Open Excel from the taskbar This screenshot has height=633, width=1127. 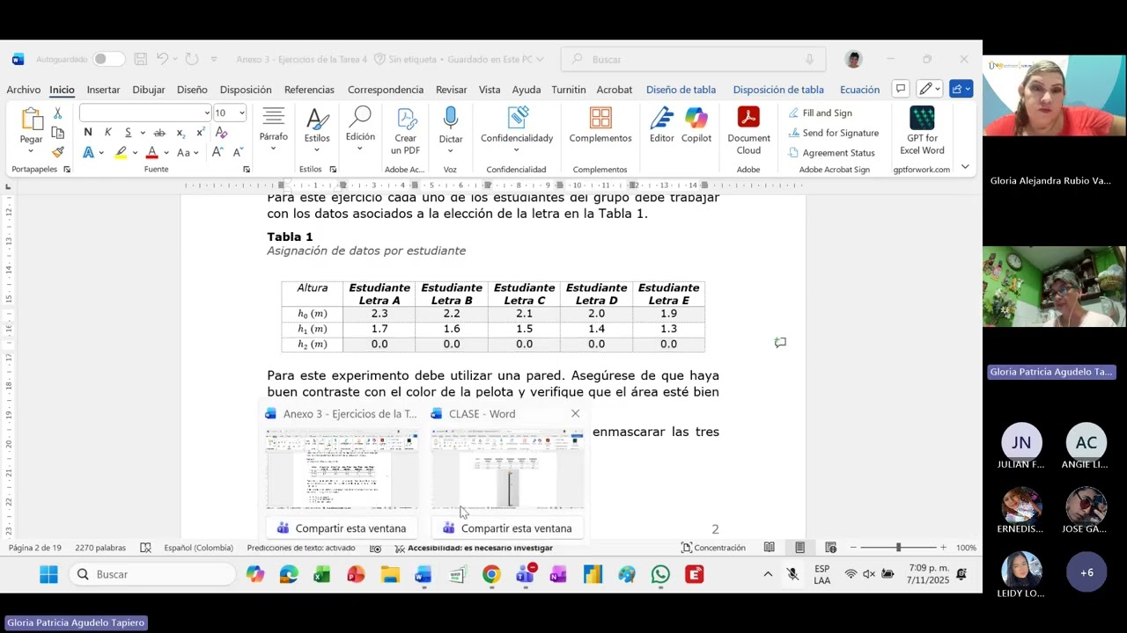[321, 574]
